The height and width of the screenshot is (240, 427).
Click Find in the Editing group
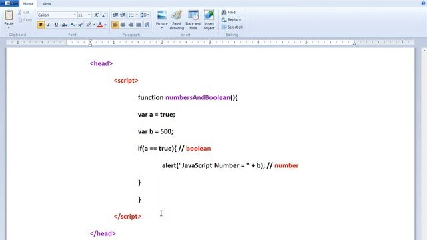(x=228, y=12)
